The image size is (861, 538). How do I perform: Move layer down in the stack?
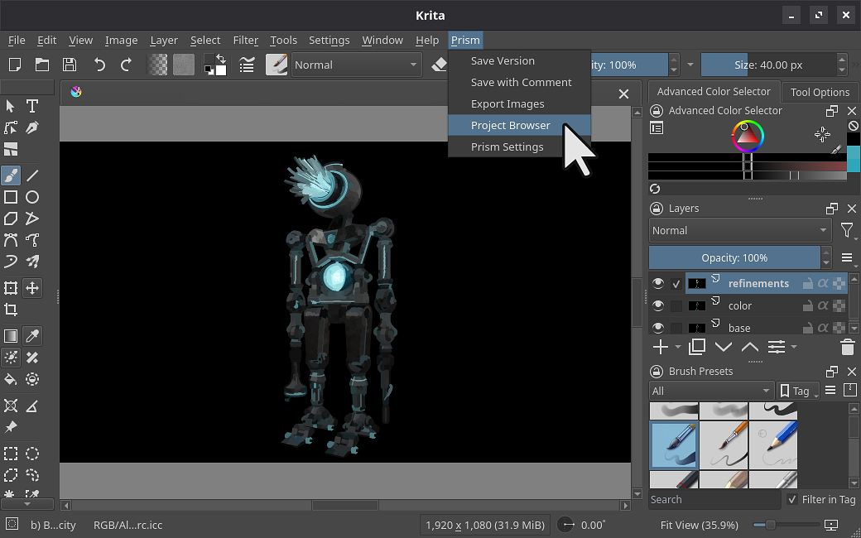pos(724,347)
